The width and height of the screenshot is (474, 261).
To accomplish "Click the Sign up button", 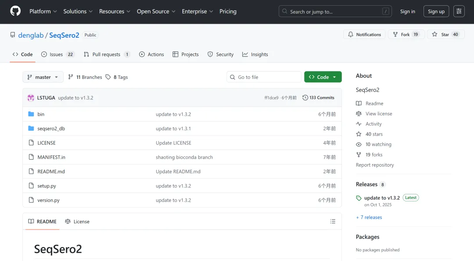I will click(436, 11).
